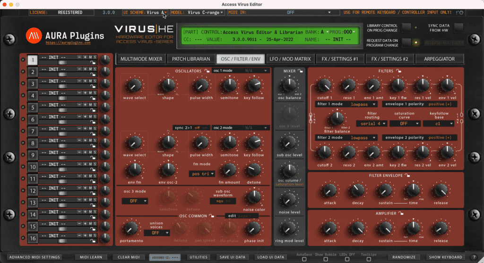Viewport: 484px width, 263px height.
Task: Click the Assigned CC field
Action: pos(164,257)
